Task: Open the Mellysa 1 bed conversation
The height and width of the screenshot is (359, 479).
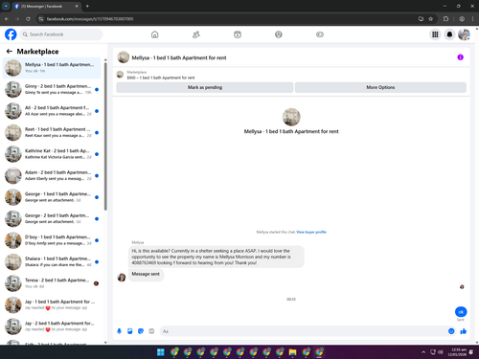Action: pos(52,68)
